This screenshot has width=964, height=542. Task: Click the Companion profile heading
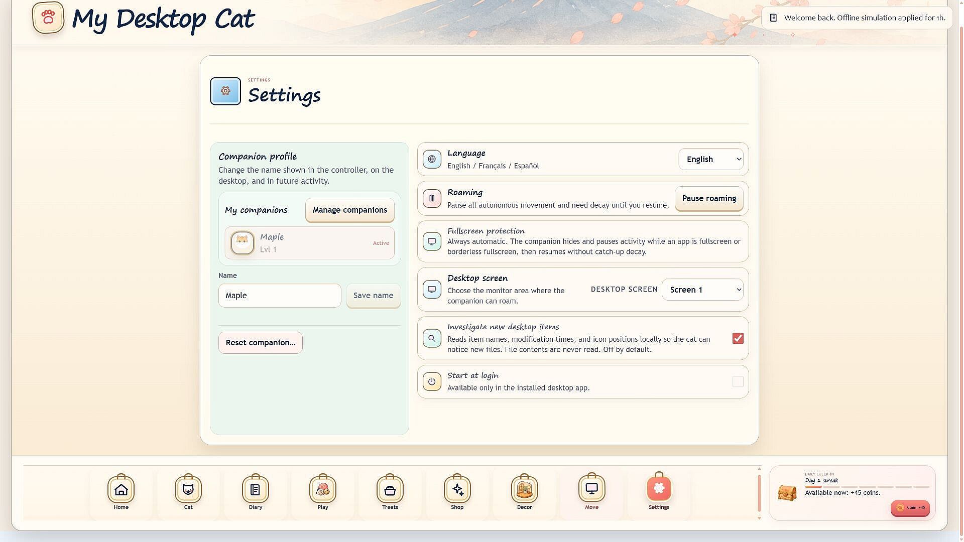(258, 156)
